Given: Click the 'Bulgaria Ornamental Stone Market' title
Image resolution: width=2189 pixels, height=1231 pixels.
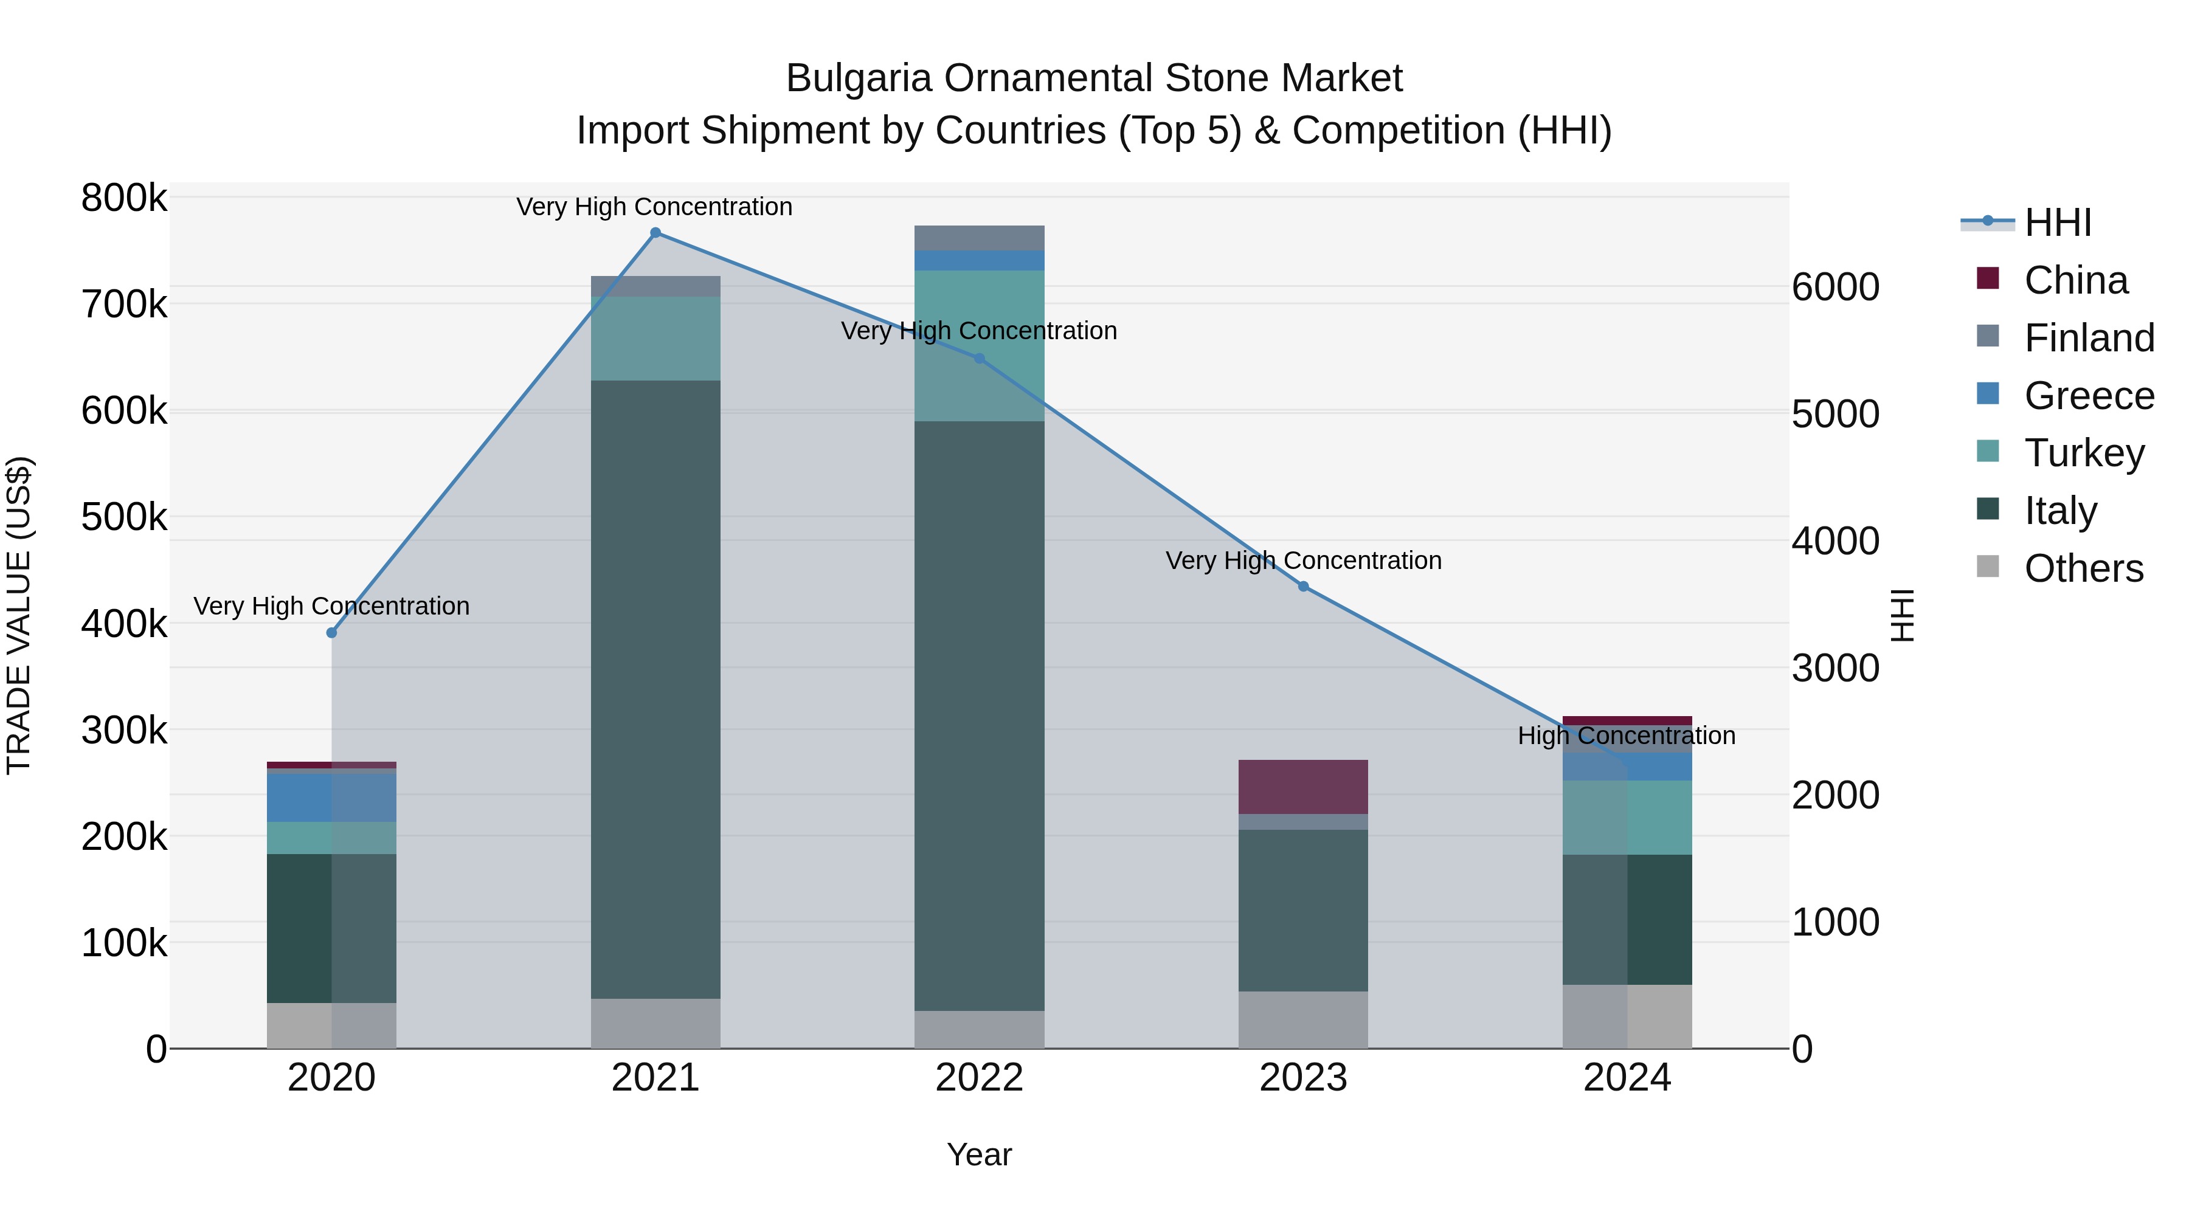Looking at the screenshot, I should pos(1094,78).
